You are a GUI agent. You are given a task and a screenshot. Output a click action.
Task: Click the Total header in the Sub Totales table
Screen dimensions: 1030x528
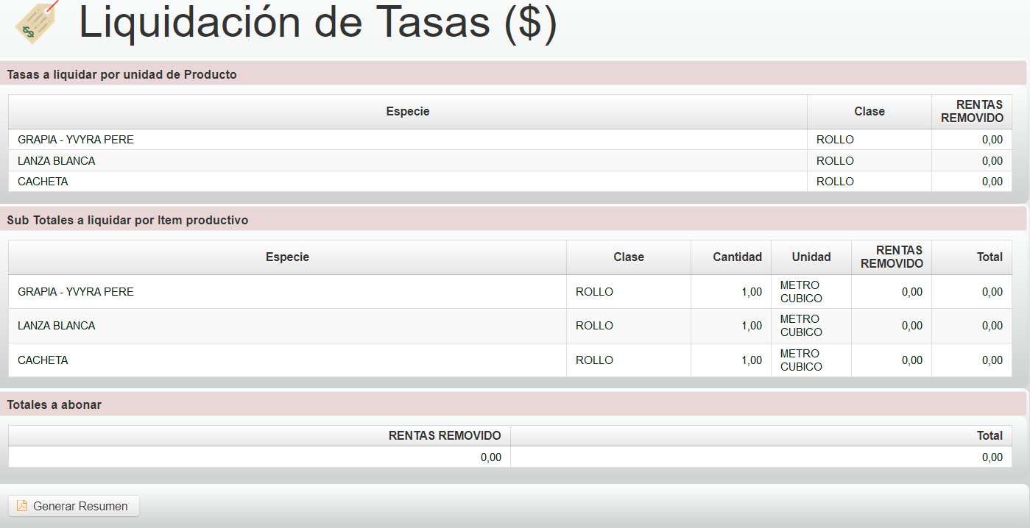point(972,257)
